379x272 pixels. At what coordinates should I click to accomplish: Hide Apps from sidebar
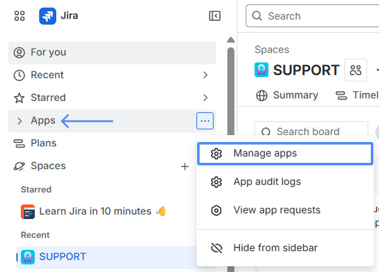[x=275, y=248]
